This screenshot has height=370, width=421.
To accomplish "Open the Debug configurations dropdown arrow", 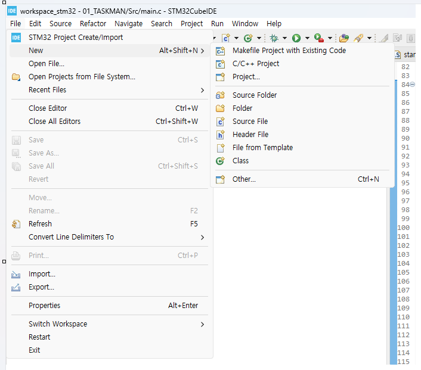I will pyautogui.click(x=284, y=38).
